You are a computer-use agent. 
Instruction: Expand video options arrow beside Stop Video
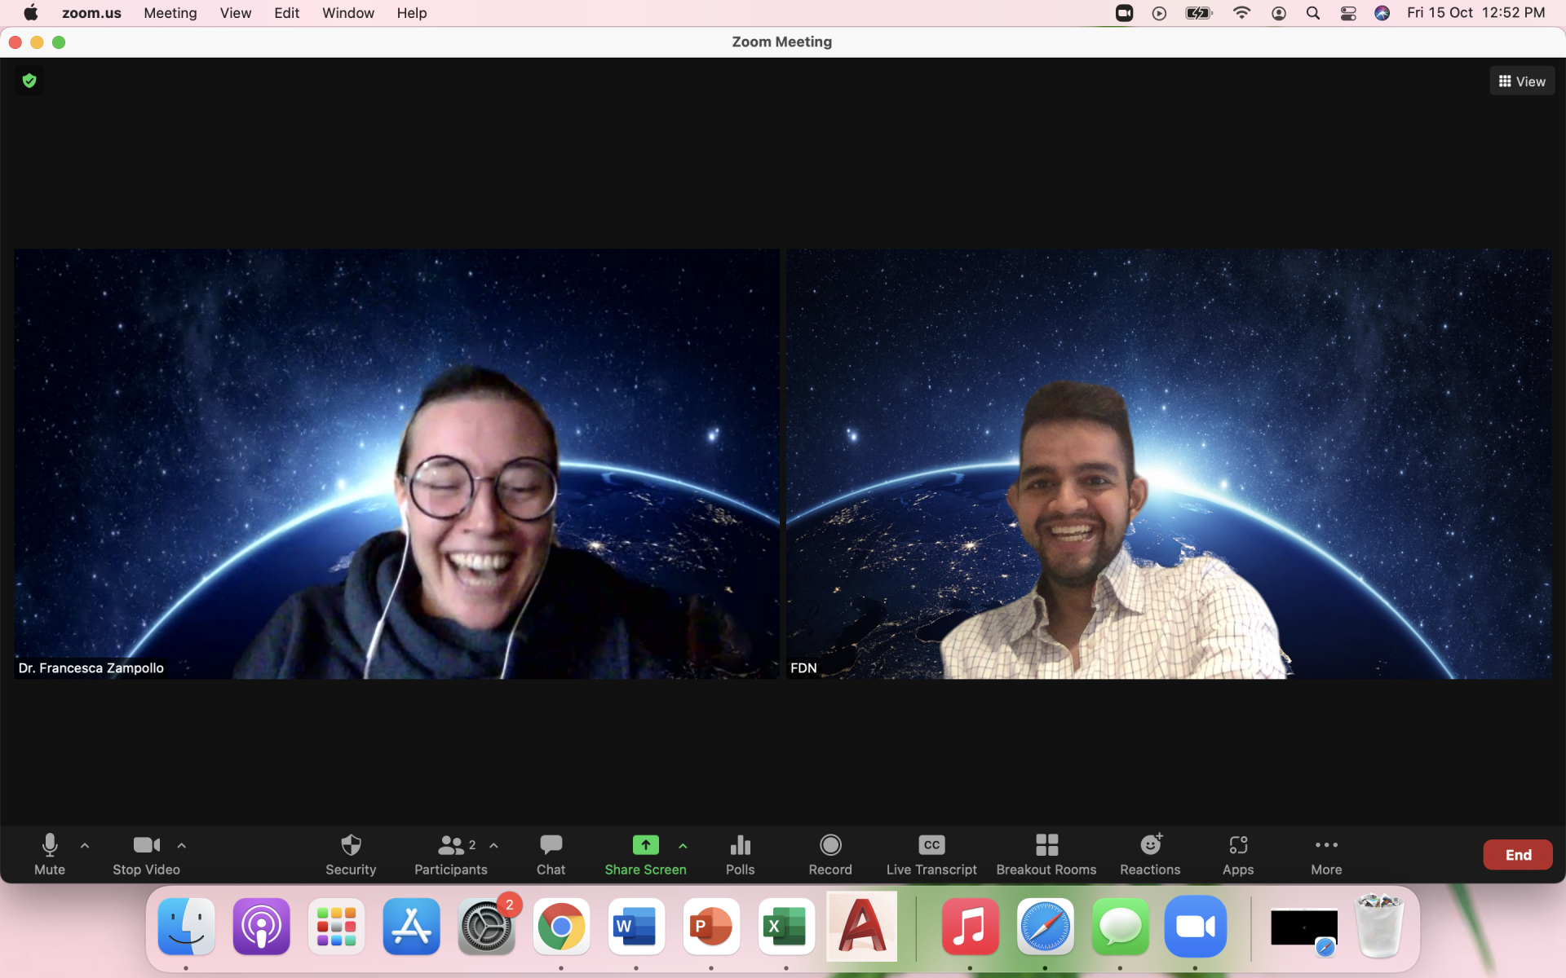(x=182, y=845)
